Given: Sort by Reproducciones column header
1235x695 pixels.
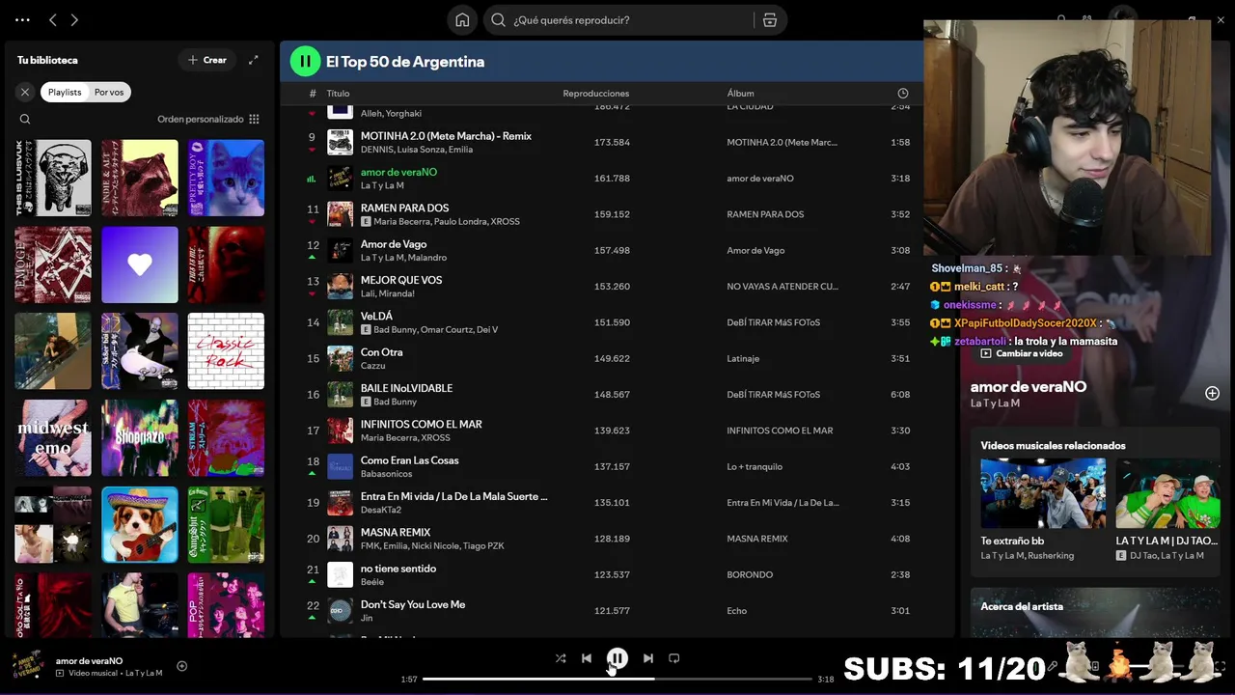Looking at the screenshot, I should pyautogui.click(x=596, y=94).
